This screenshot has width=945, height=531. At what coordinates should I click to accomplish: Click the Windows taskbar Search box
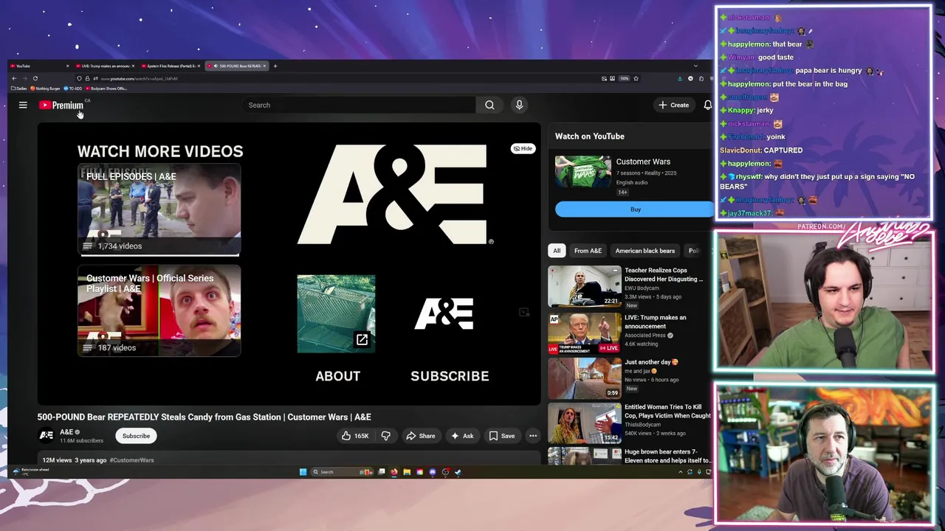(x=342, y=472)
